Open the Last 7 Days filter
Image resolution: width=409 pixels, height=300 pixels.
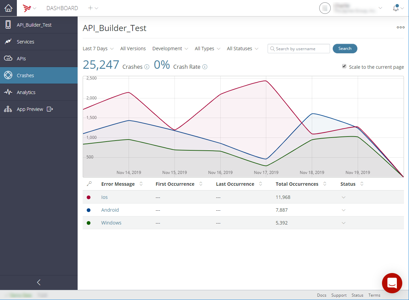click(98, 49)
